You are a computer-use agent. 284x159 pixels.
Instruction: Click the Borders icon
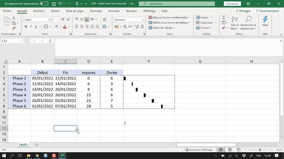pos(46,26)
